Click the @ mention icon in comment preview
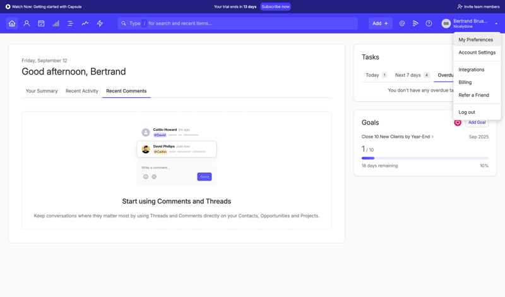This screenshot has width=505, height=297. pos(154,177)
